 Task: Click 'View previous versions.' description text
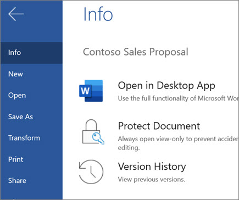(x=152, y=179)
